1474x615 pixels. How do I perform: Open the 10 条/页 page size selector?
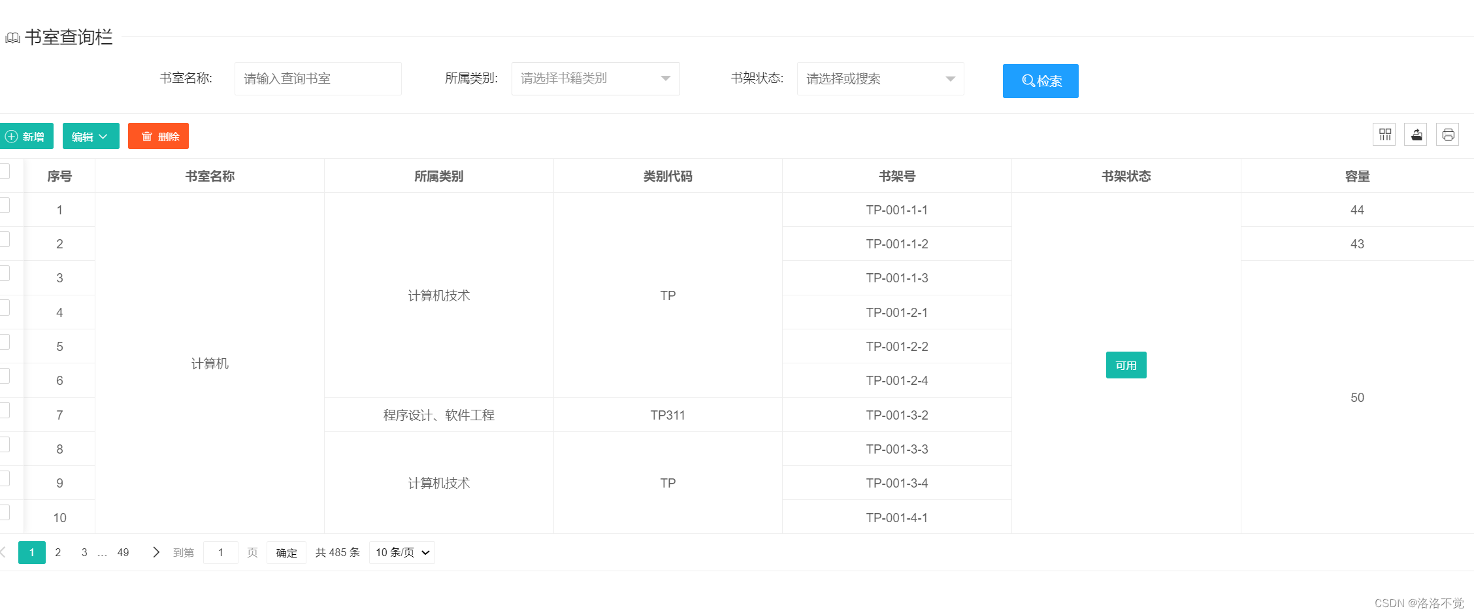(x=401, y=552)
